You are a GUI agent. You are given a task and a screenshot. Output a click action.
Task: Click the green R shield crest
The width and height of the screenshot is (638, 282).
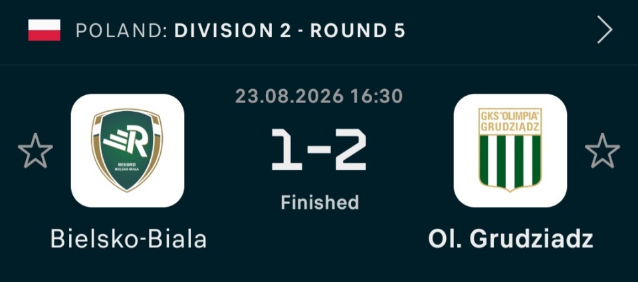(127, 150)
